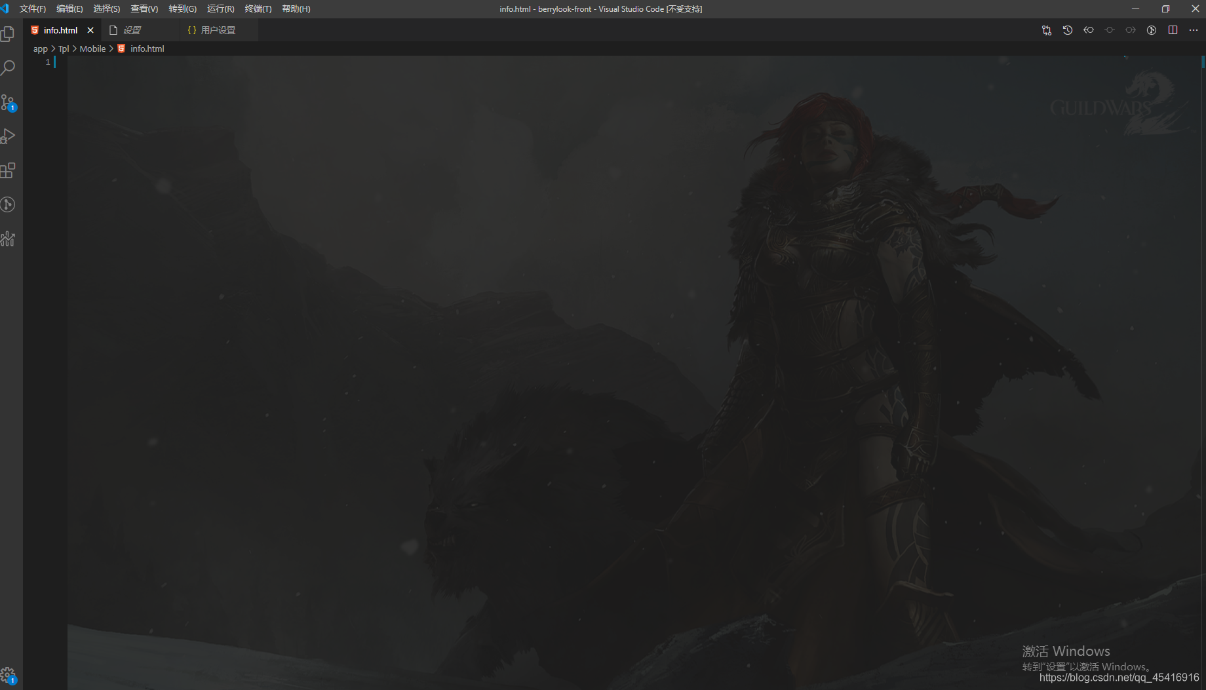Open the 文件(F) menu
Screen dimensions: 1206x690
tap(33, 9)
